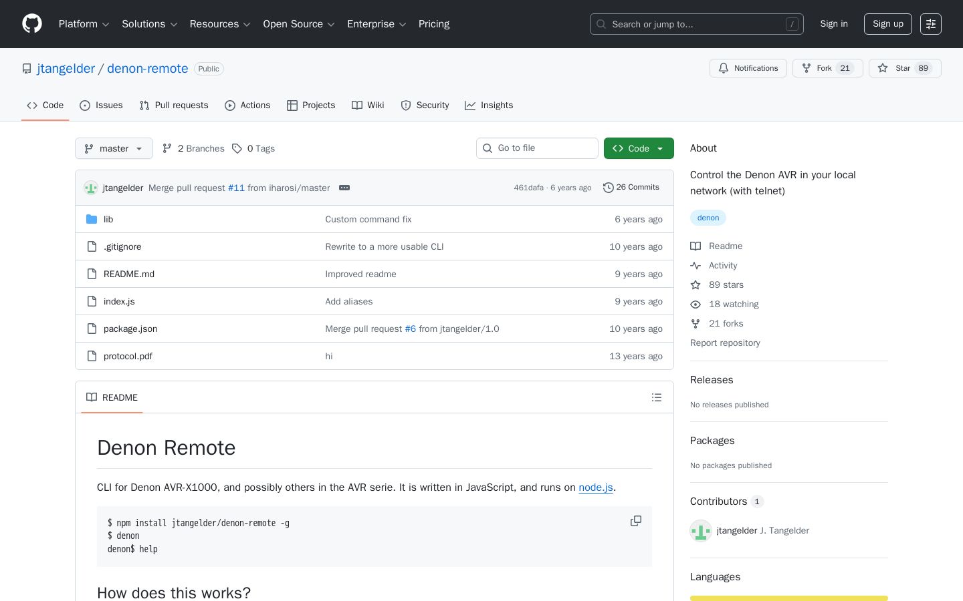View the 2 Branches link

(193, 148)
